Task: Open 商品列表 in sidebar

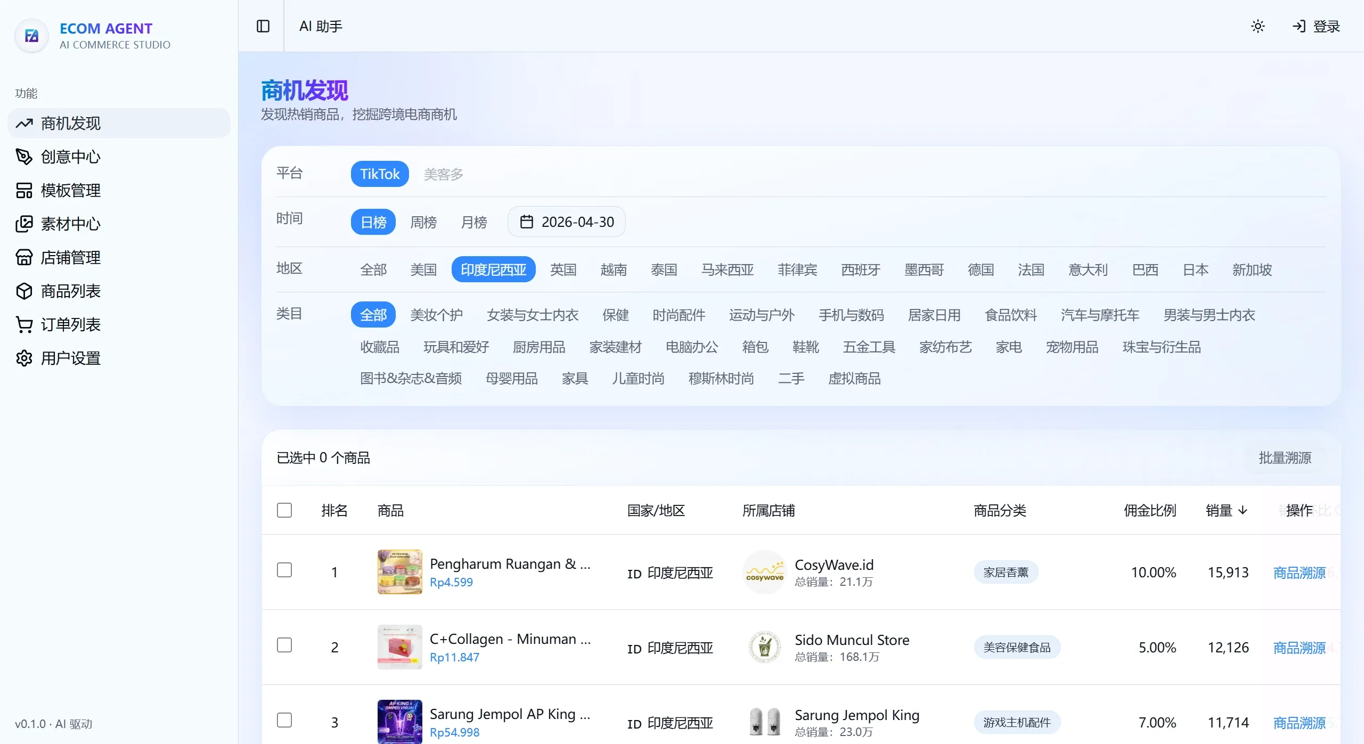Action: click(x=119, y=291)
